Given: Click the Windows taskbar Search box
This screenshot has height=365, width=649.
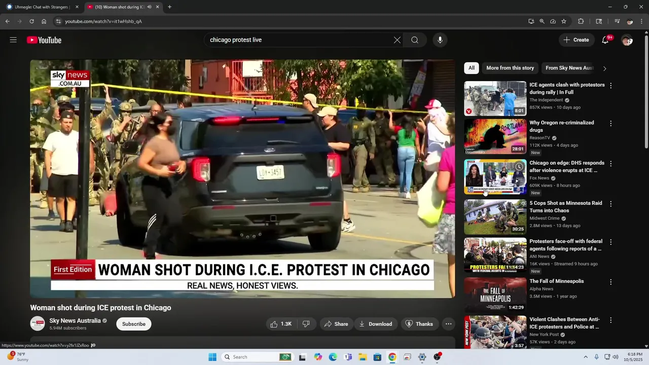Looking at the screenshot, I should click(x=259, y=357).
